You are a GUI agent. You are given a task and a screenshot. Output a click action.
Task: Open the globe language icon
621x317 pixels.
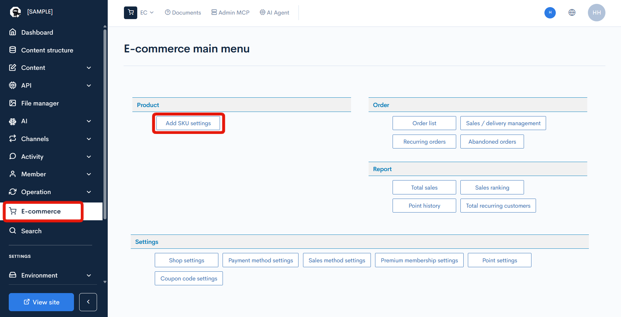pyautogui.click(x=572, y=13)
